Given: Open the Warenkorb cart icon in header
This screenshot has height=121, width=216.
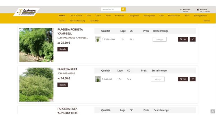Looking at the screenshot, I should 198,9.
